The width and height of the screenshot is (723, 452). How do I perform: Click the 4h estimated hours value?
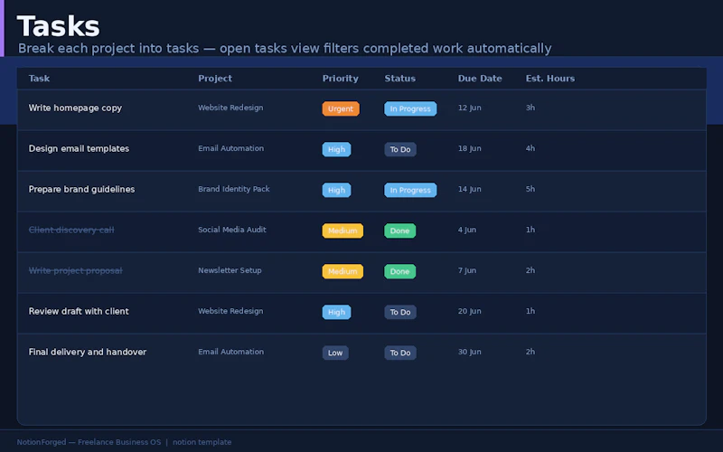click(531, 148)
